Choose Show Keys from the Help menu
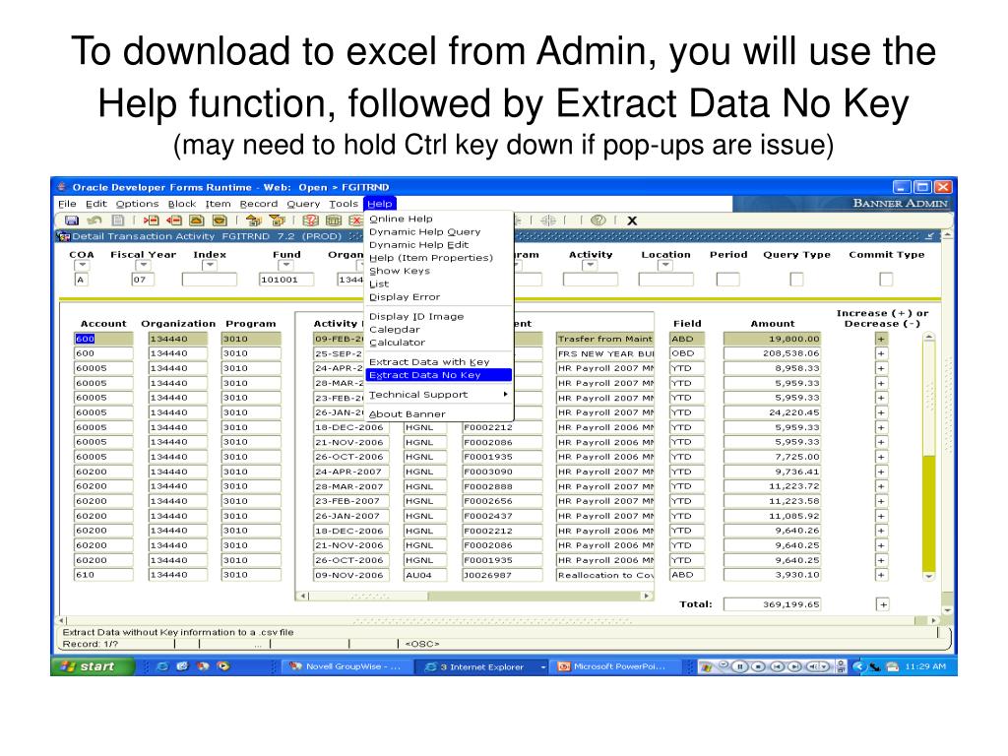The width and height of the screenshot is (1008, 756). pos(439,271)
